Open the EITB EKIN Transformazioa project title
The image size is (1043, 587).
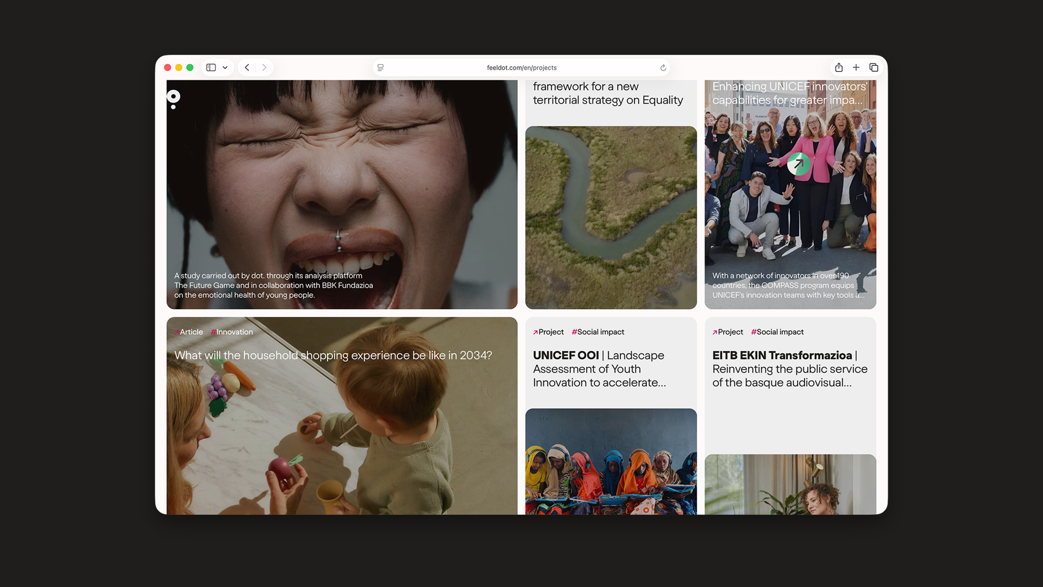click(x=789, y=368)
